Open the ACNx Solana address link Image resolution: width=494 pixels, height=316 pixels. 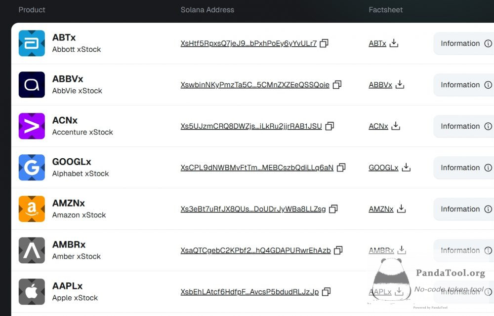[251, 126]
